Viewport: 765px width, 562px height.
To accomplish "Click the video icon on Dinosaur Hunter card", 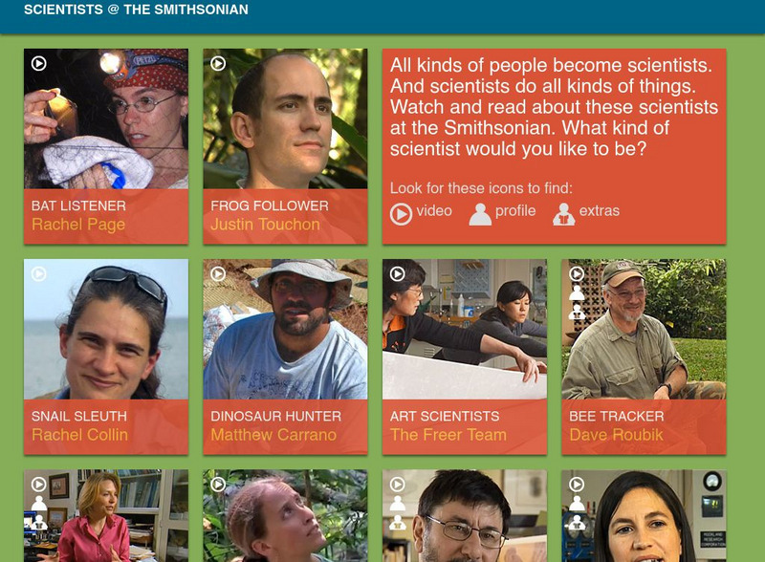I will [218, 273].
